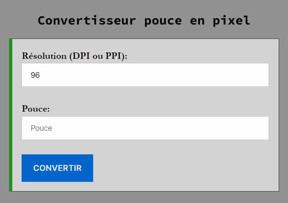Click the CONVERTIR button
The width and height of the screenshot is (288, 203).
tap(57, 168)
